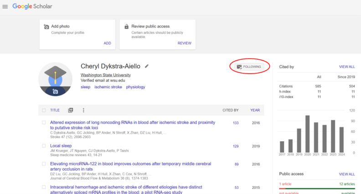
Task: Click the CITED BY column header
Action: point(231,110)
